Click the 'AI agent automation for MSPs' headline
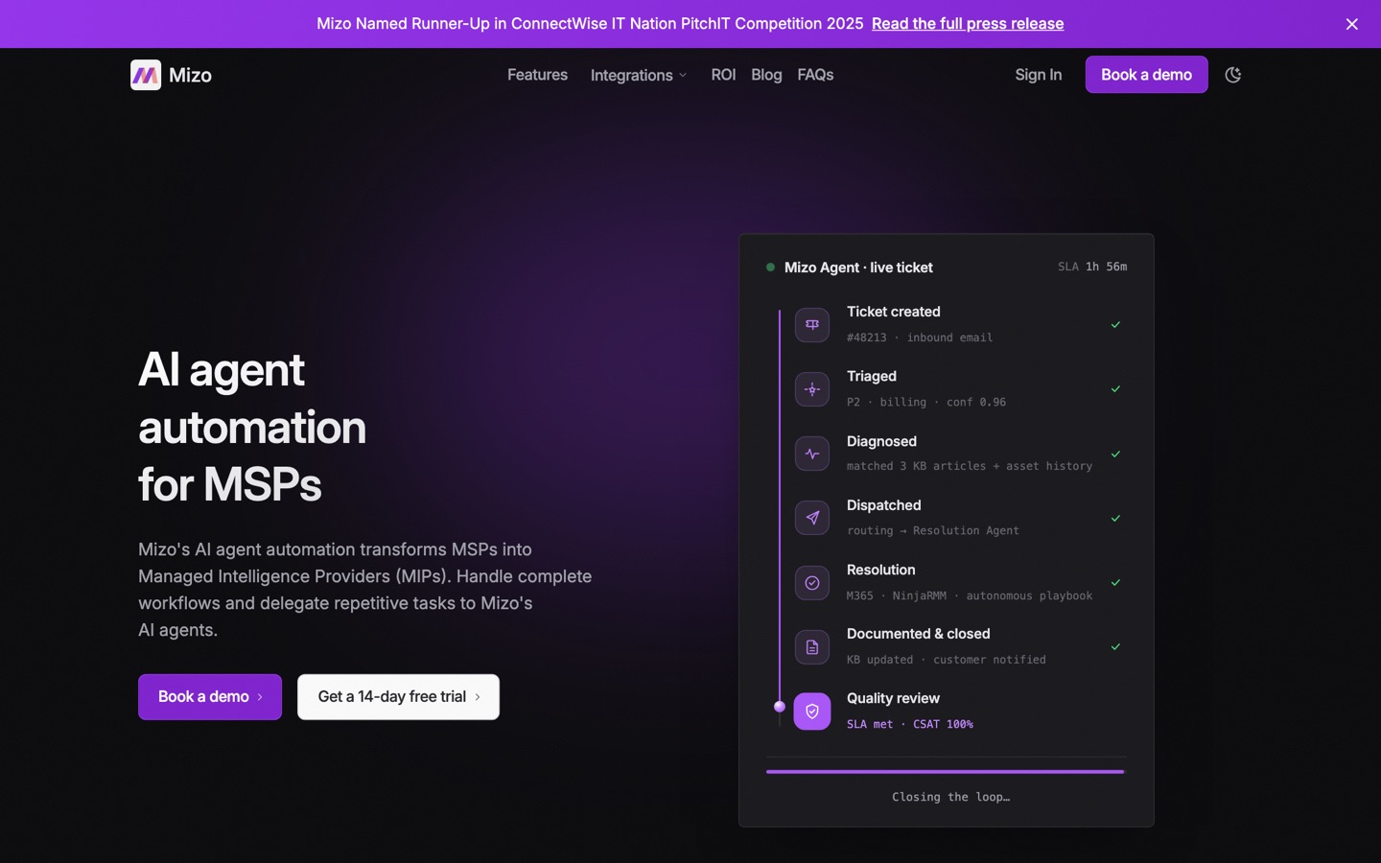This screenshot has width=1381, height=863. 252,427
